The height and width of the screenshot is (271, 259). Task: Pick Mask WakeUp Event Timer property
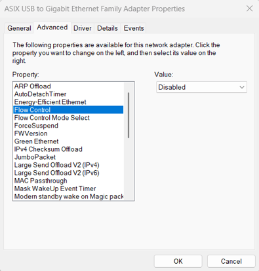pos(68,189)
